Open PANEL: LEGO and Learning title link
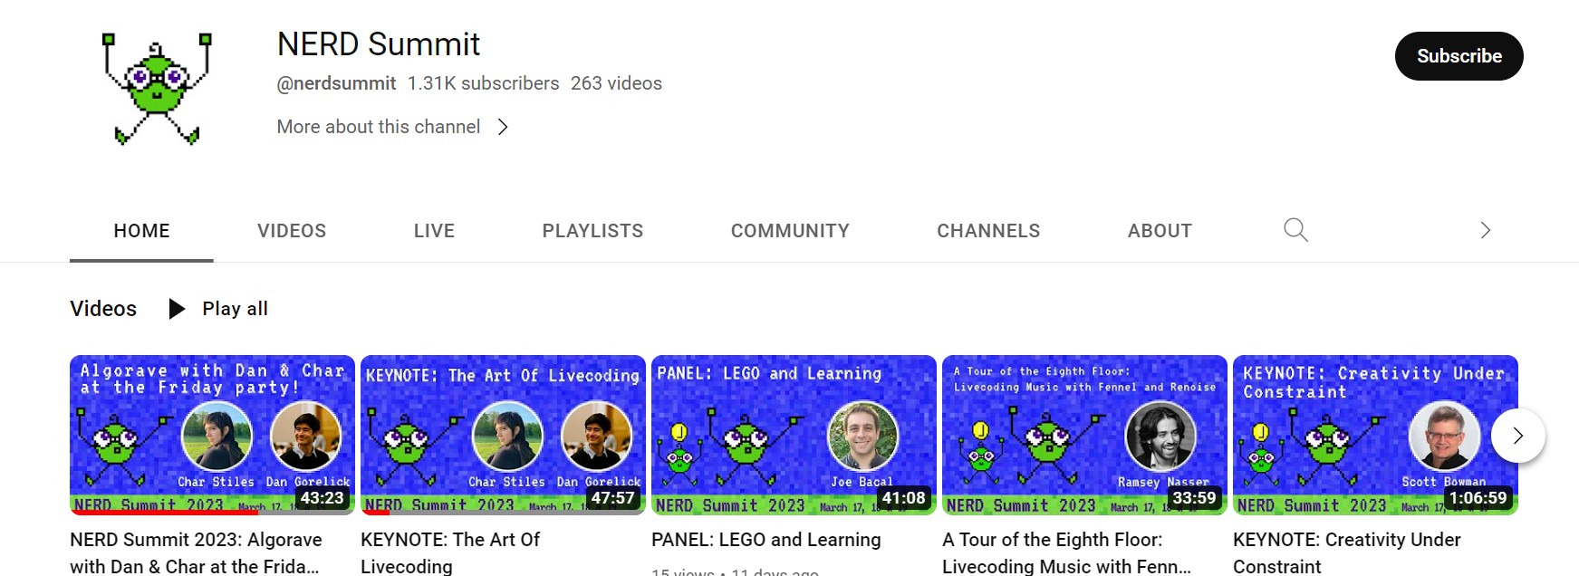 pos(765,540)
